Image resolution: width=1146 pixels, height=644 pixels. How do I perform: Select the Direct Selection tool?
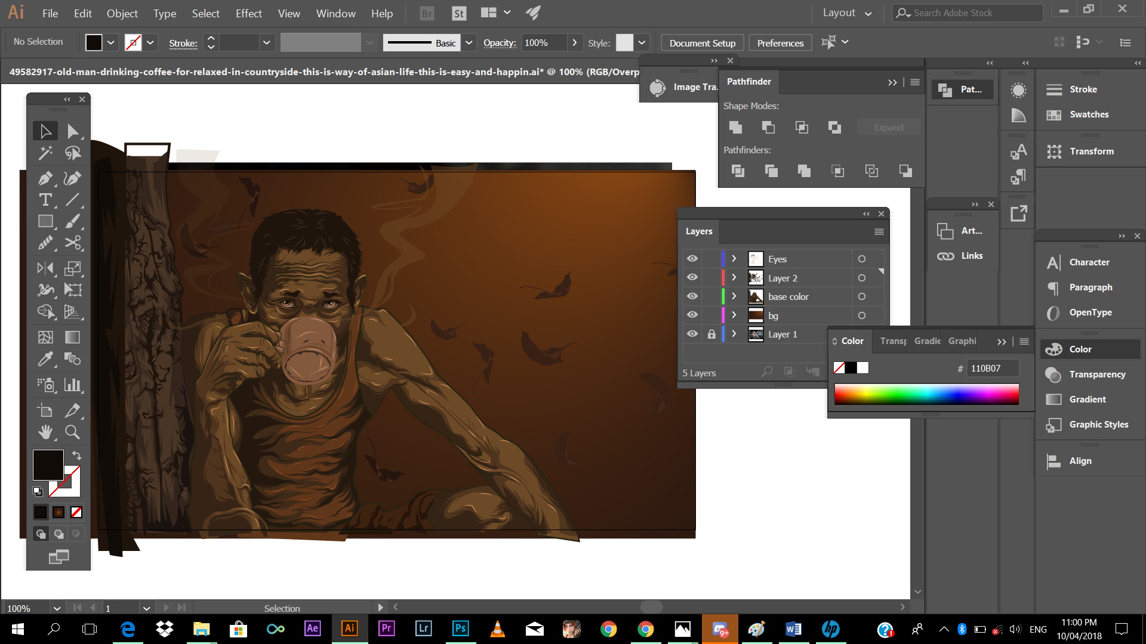72,131
